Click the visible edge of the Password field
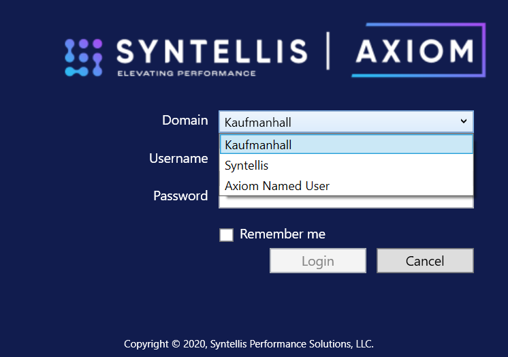The image size is (508, 357). (346, 202)
